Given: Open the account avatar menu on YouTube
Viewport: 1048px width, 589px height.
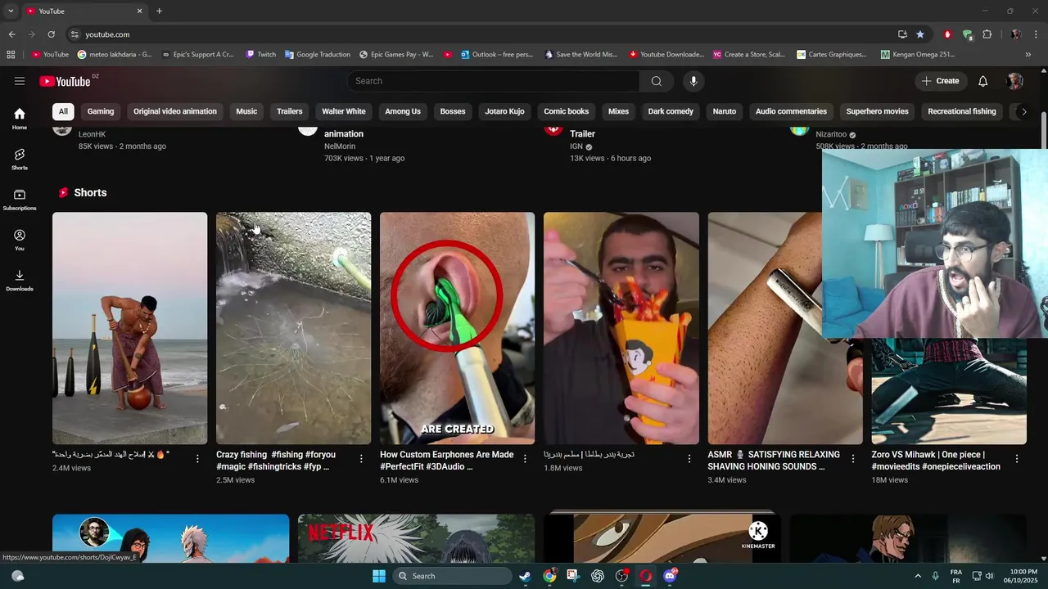Looking at the screenshot, I should (x=1015, y=81).
